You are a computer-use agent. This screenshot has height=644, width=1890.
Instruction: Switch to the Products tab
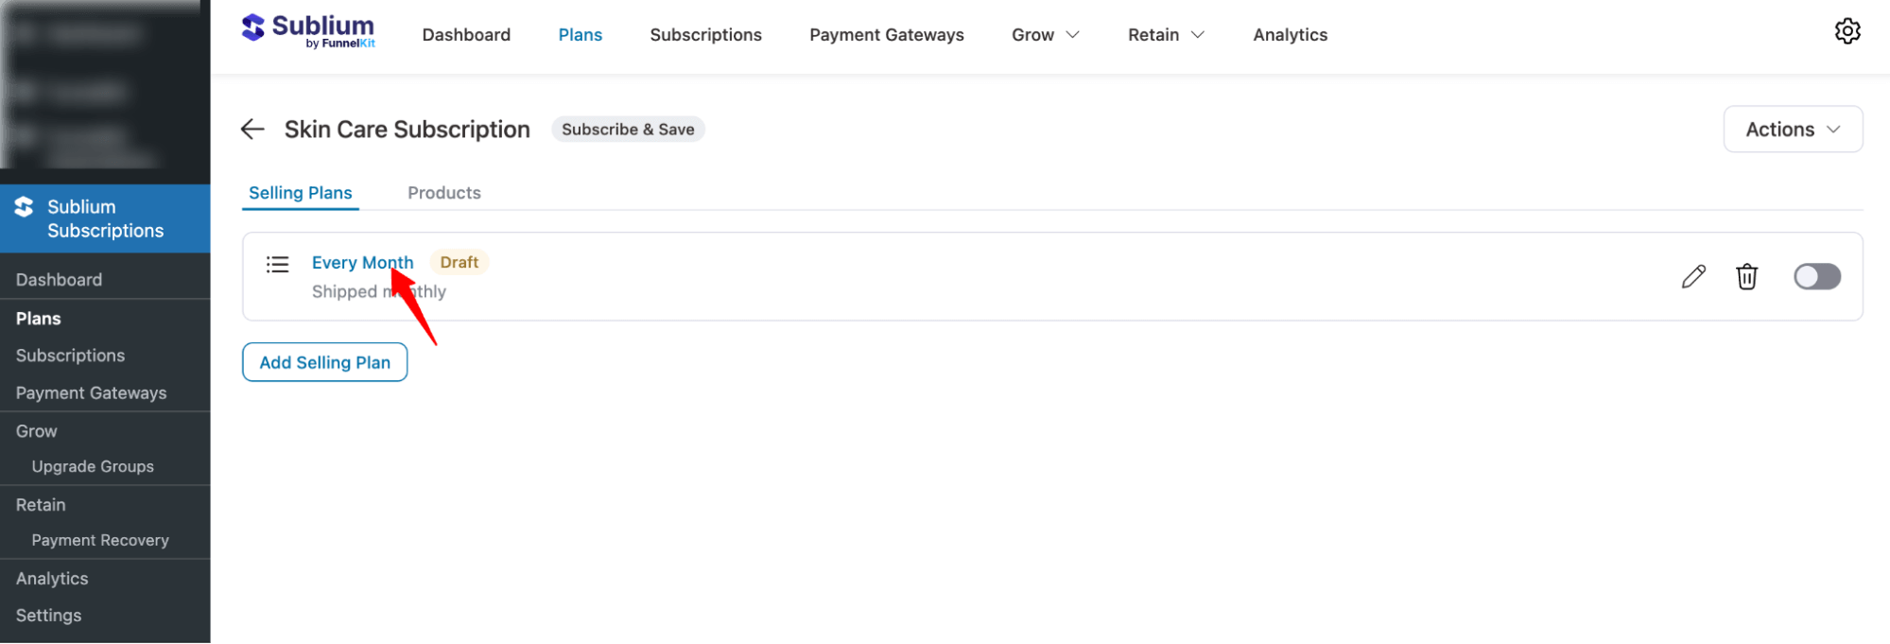pos(444,193)
